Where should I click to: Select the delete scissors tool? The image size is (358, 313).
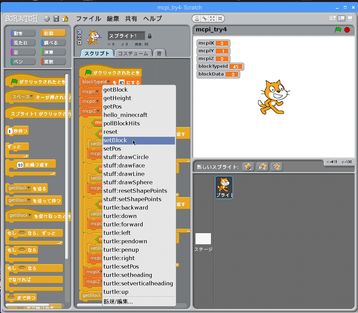205,19
